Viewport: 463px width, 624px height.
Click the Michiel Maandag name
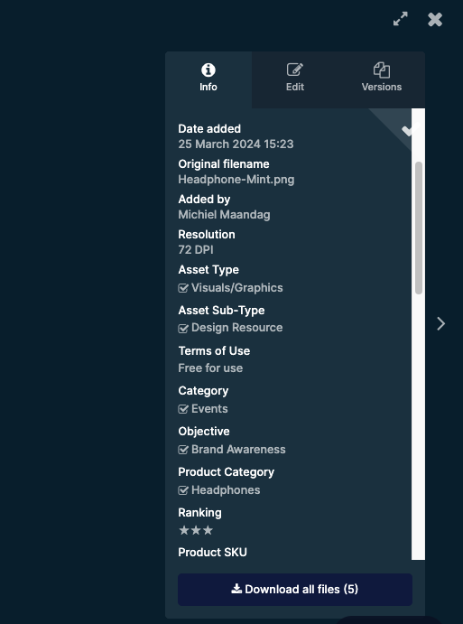point(225,215)
